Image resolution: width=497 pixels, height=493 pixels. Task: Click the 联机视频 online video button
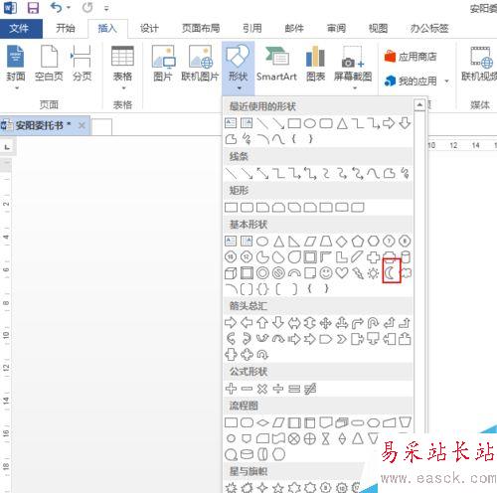(479, 63)
